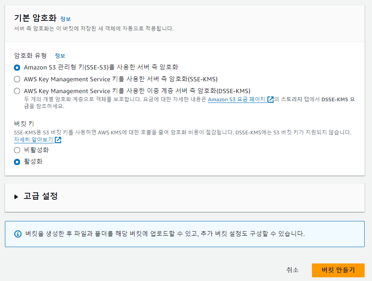Click the 취소 button
Image resolution: width=372 pixels, height=281 pixels.
tap(293, 270)
